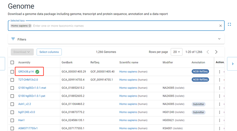Open the actions menu for ASM3717755v1
The image size is (237, 131).
click(219, 129)
